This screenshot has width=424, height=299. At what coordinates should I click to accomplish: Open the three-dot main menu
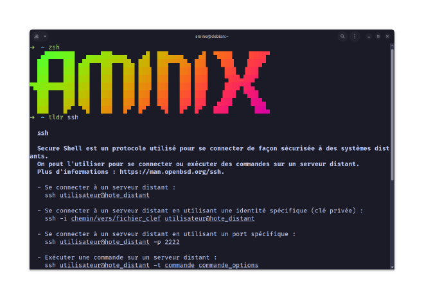pos(355,36)
